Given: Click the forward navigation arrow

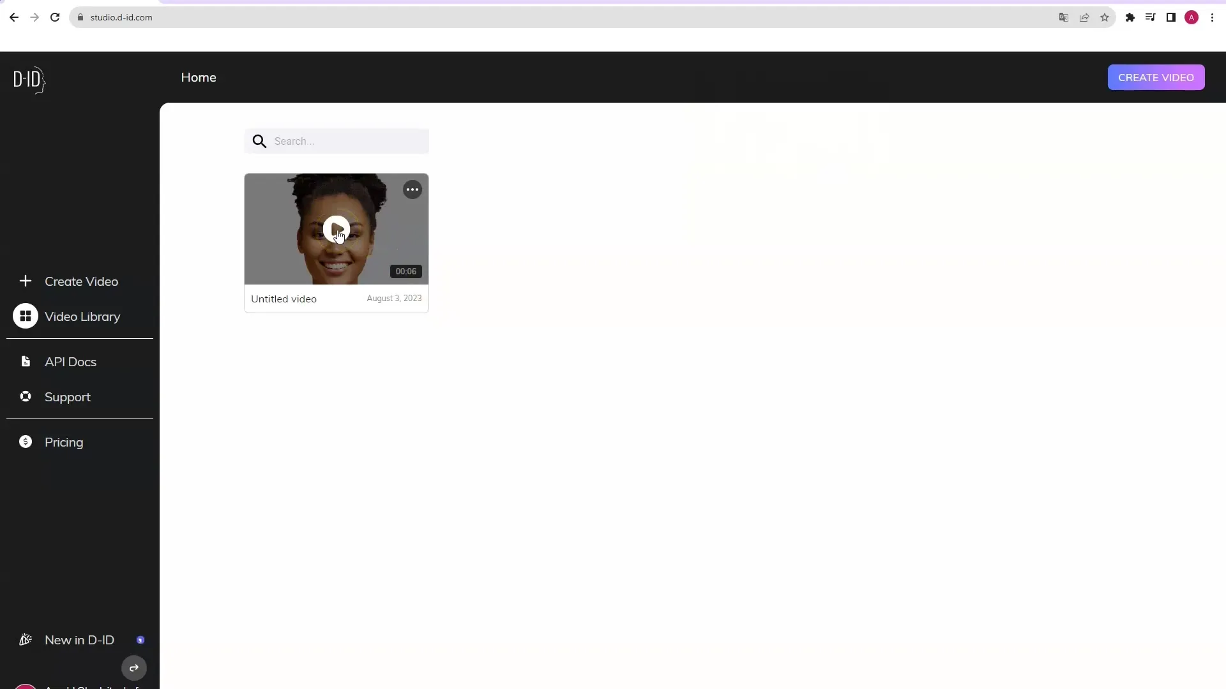Looking at the screenshot, I should 34,17.
